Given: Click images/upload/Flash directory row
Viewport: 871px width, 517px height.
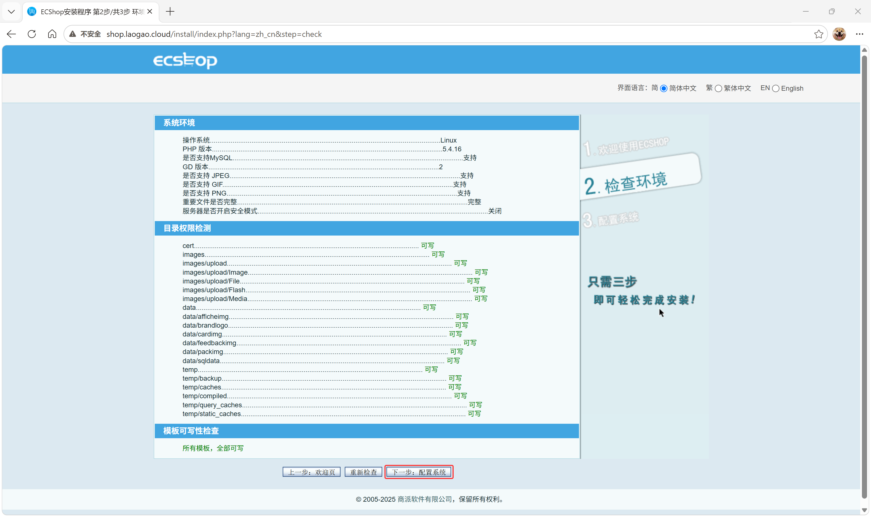Looking at the screenshot, I should [334, 290].
